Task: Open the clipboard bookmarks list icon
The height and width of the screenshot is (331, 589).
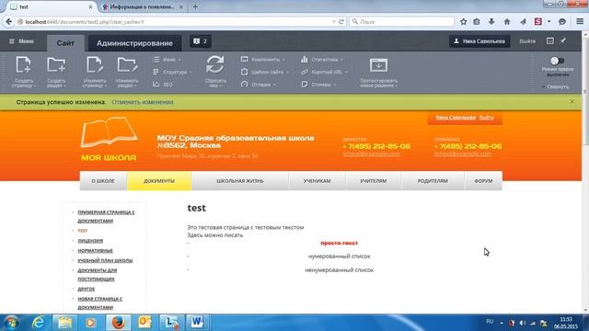Action: pyautogui.click(x=477, y=22)
